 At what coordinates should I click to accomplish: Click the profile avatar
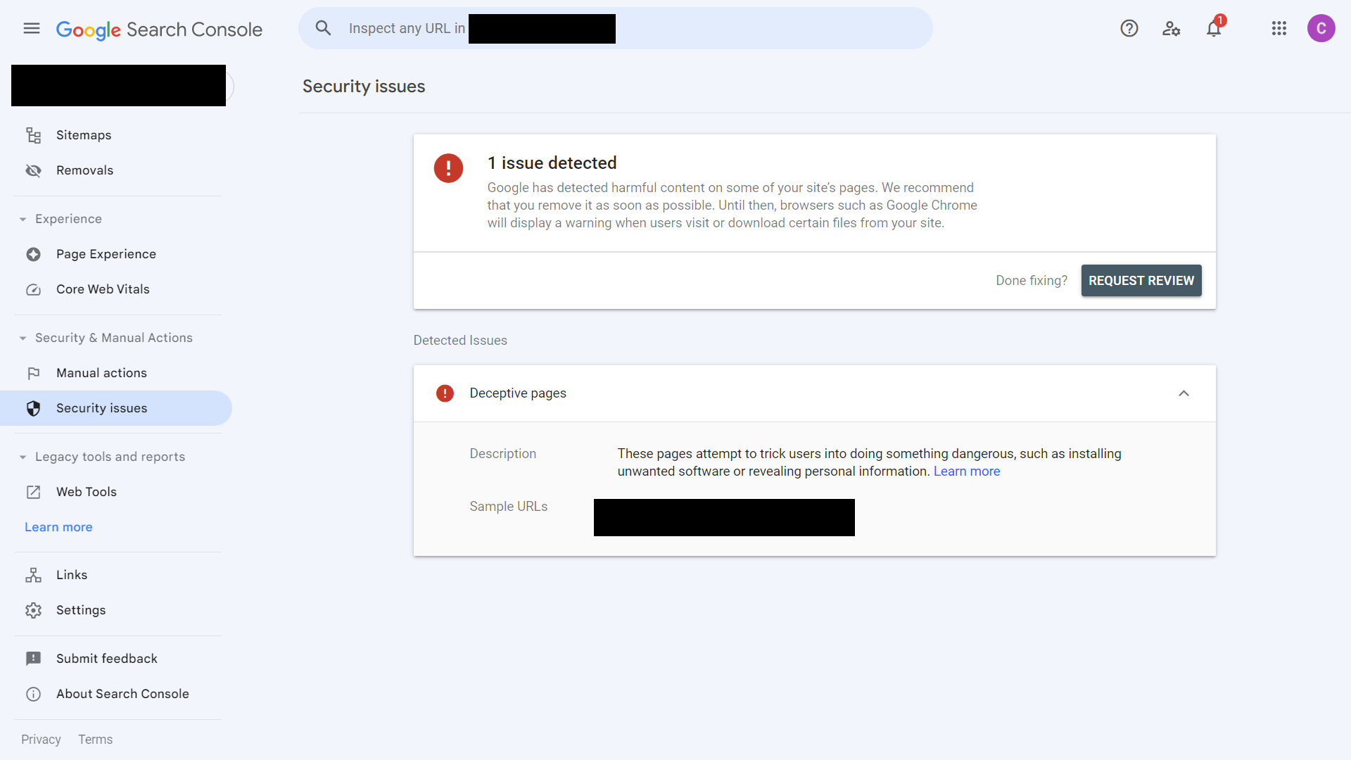click(1322, 28)
